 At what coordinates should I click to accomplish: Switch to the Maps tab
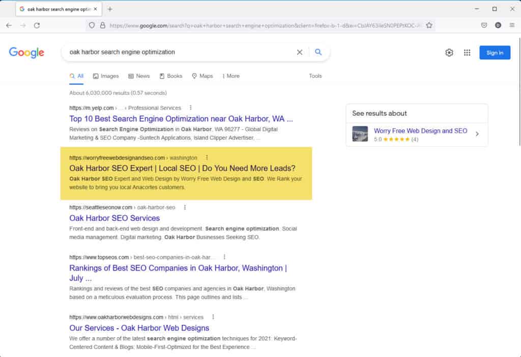(x=202, y=76)
